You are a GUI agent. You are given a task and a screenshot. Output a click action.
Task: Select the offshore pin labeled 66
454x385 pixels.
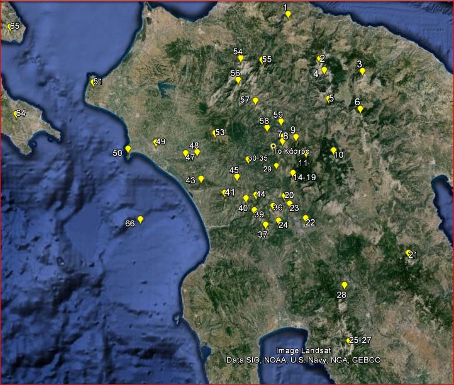(140, 220)
